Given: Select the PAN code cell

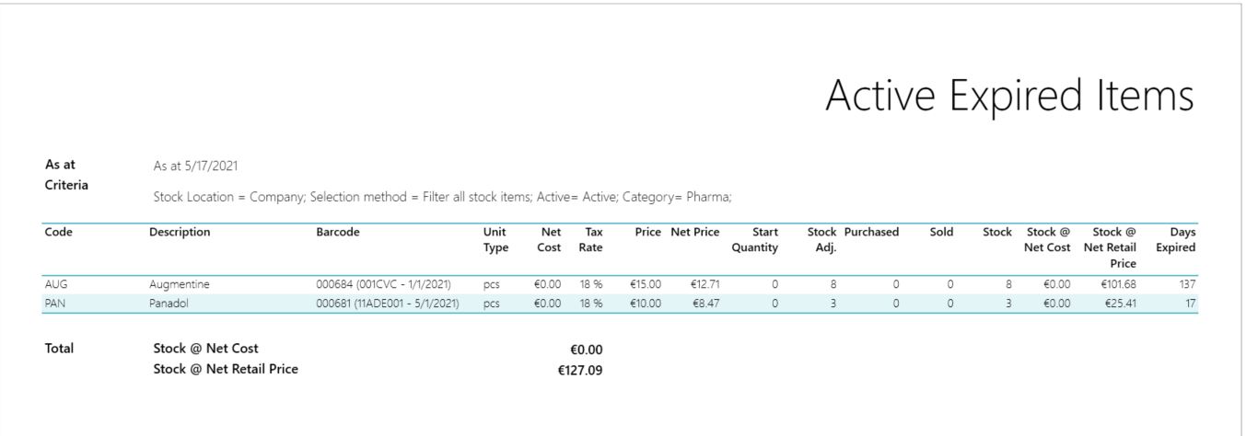Looking at the screenshot, I should (x=55, y=303).
